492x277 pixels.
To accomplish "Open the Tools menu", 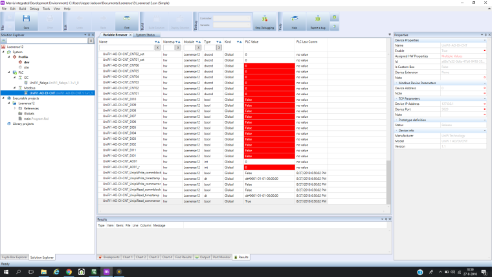I will pyautogui.click(x=46, y=8).
